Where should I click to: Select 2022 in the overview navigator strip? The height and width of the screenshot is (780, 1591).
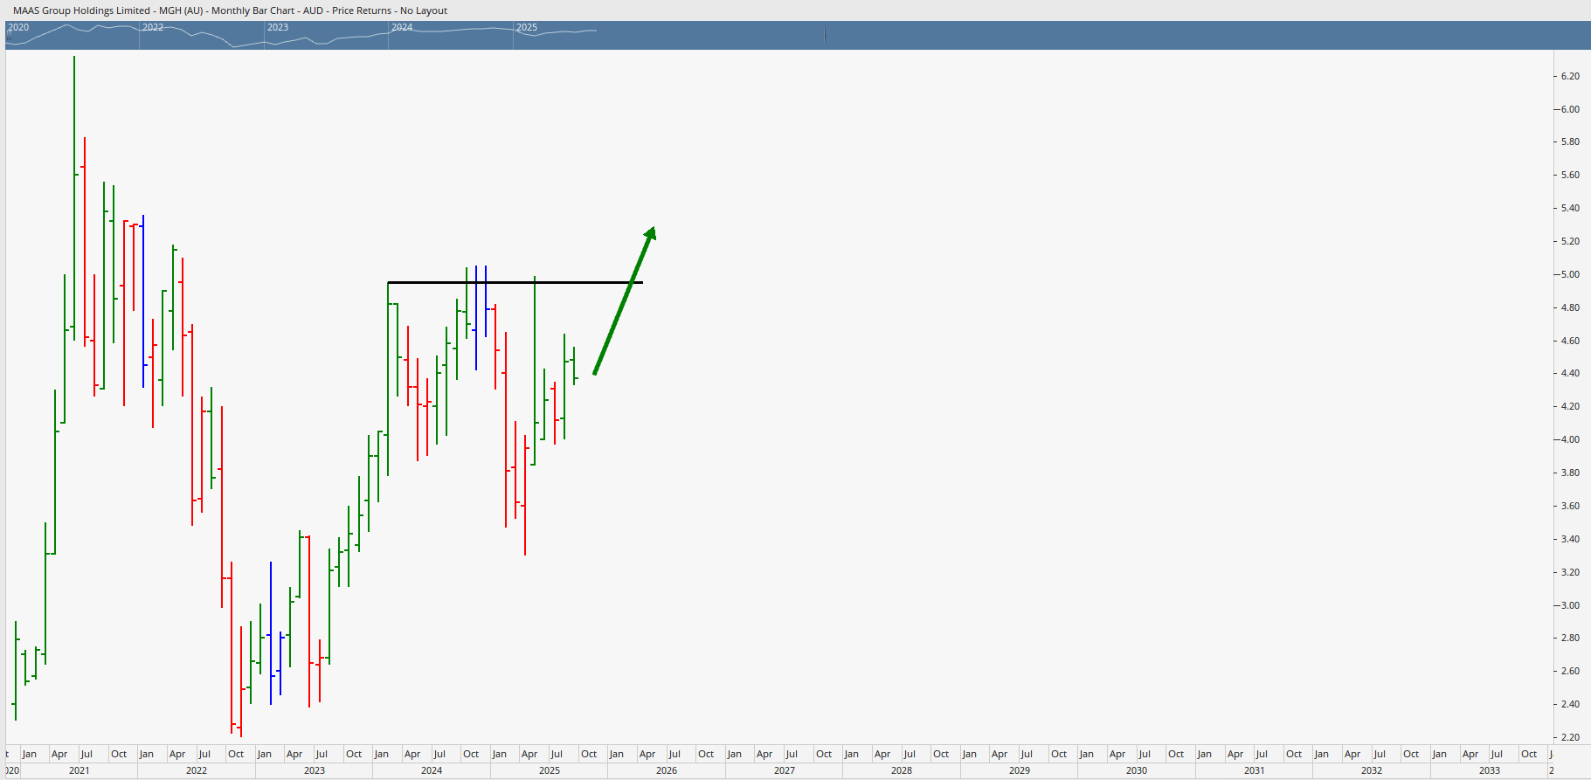[153, 27]
